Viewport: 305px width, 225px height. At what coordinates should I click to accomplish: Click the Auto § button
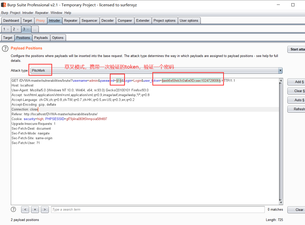[296, 100]
